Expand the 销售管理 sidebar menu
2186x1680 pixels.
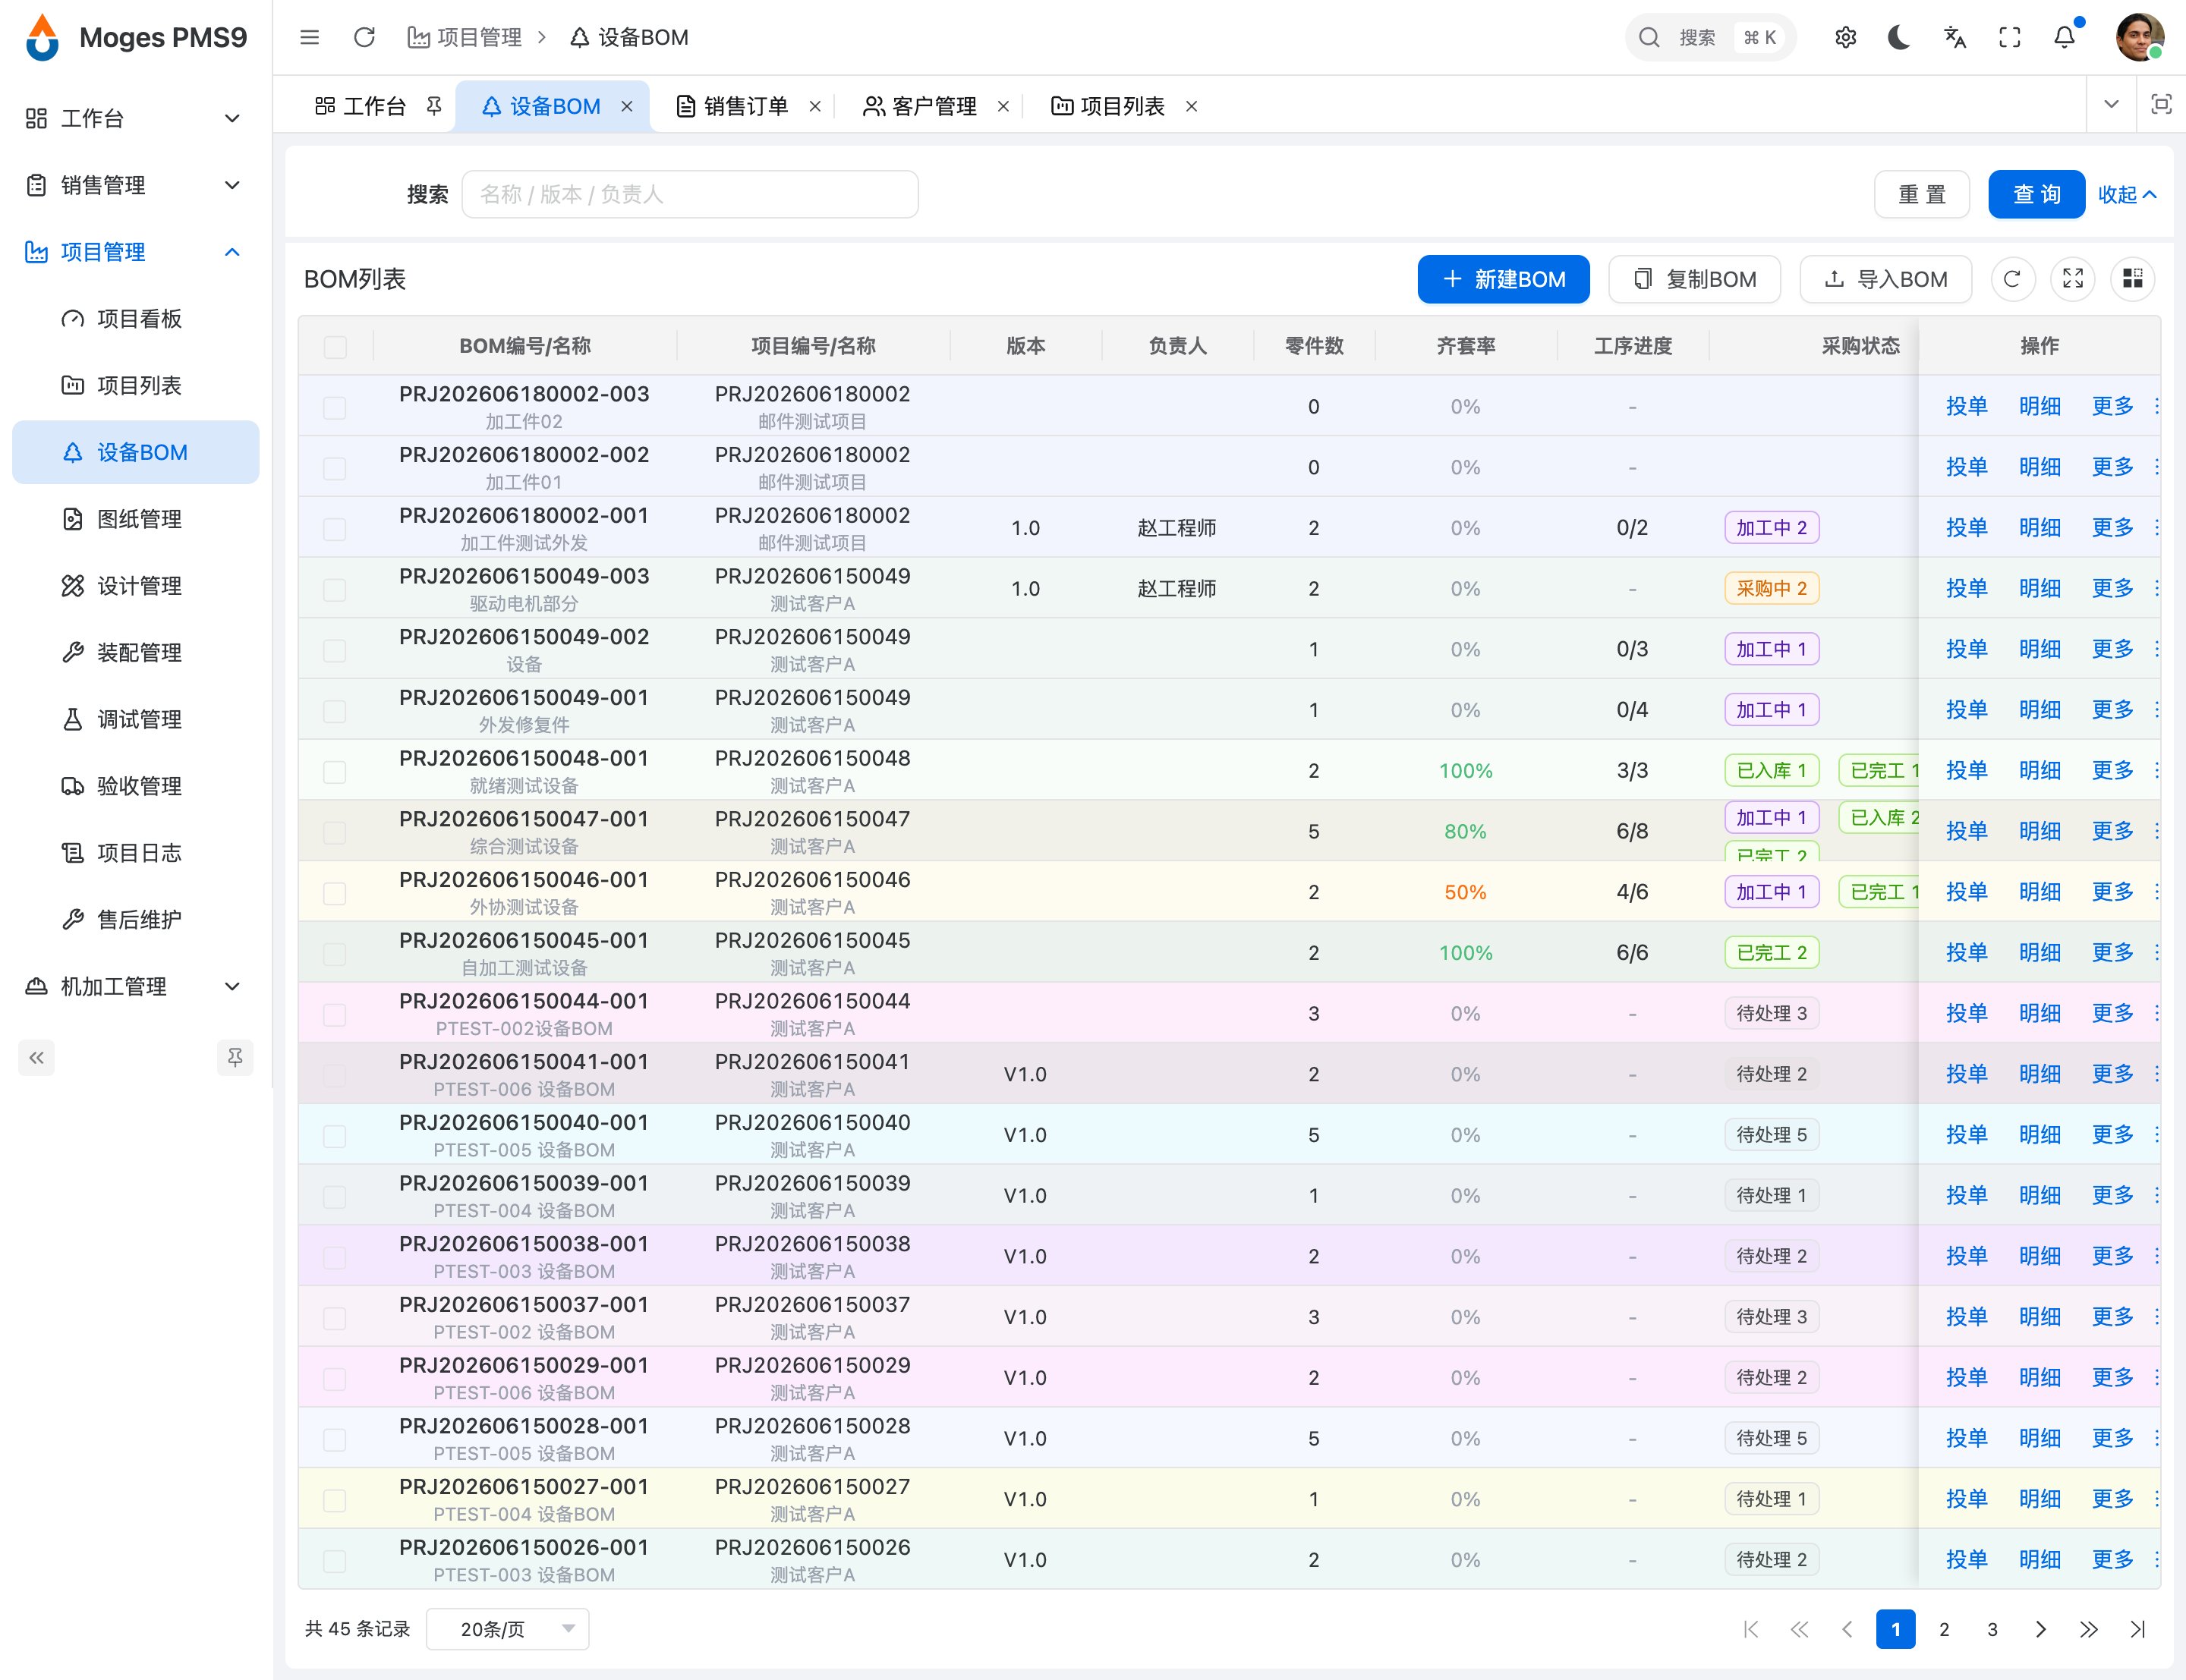(135, 185)
